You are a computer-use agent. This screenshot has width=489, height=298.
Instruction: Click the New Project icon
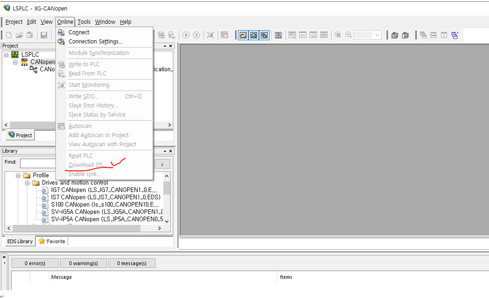9,35
